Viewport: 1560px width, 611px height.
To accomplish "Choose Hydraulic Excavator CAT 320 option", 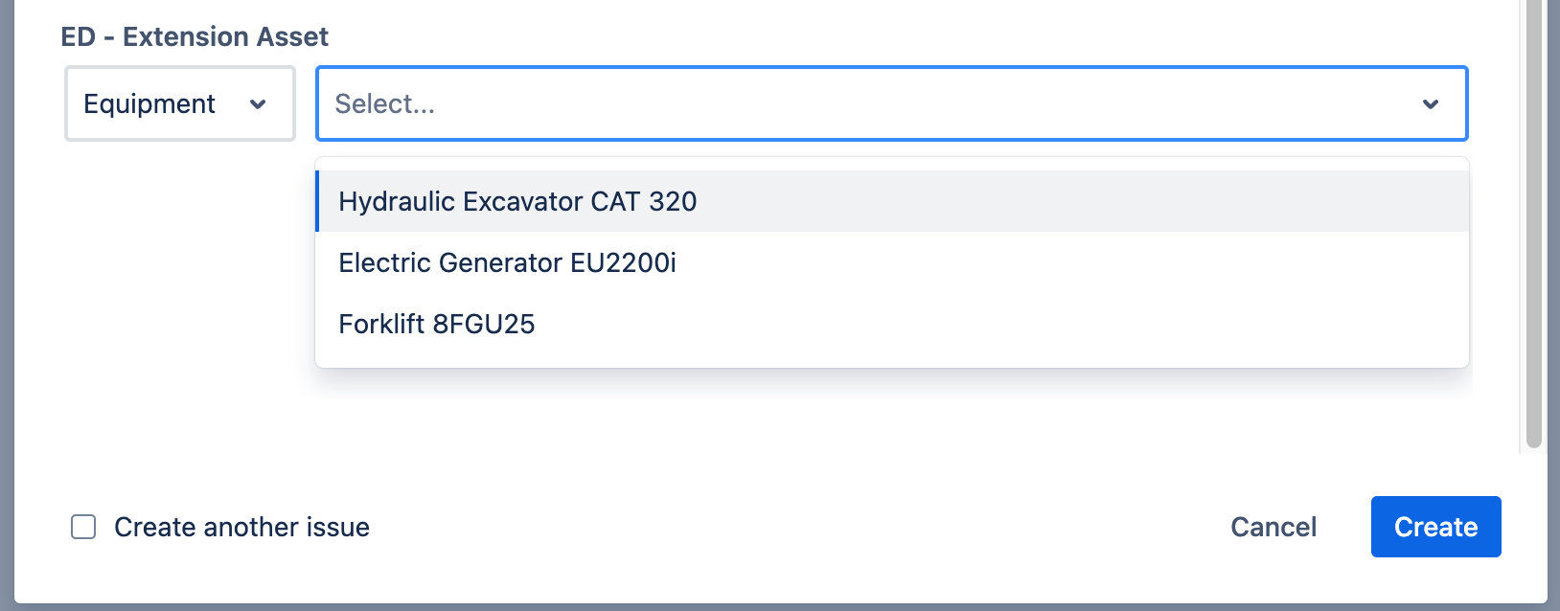I will (x=517, y=201).
